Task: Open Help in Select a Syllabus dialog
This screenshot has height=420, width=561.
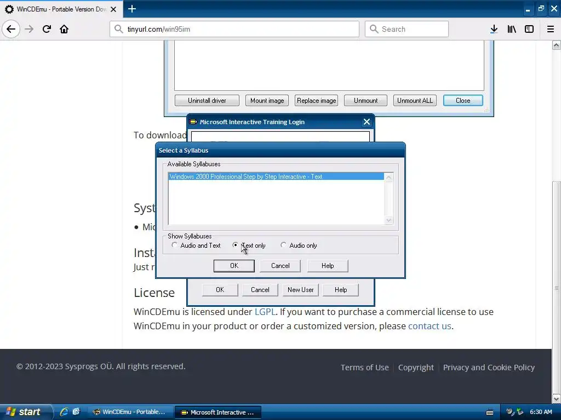Action: click(328, 266)
